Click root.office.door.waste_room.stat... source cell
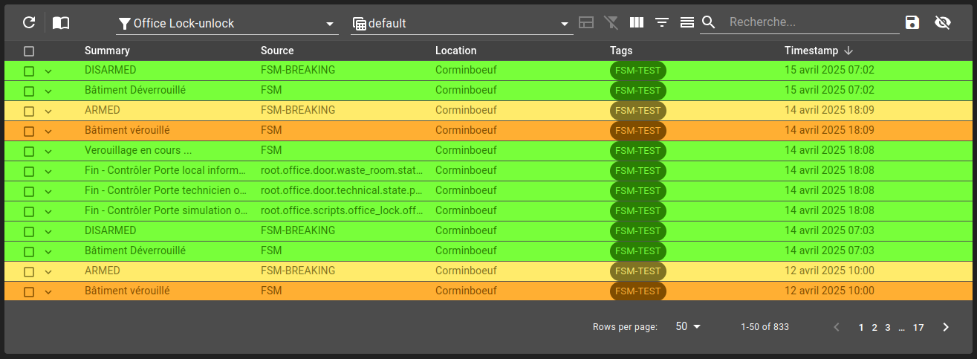This screenshot has height=359, width=977. click(x=342, y=170)
